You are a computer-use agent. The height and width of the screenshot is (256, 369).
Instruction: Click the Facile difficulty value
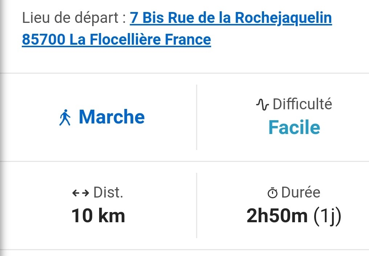click(x=294, y=127)
